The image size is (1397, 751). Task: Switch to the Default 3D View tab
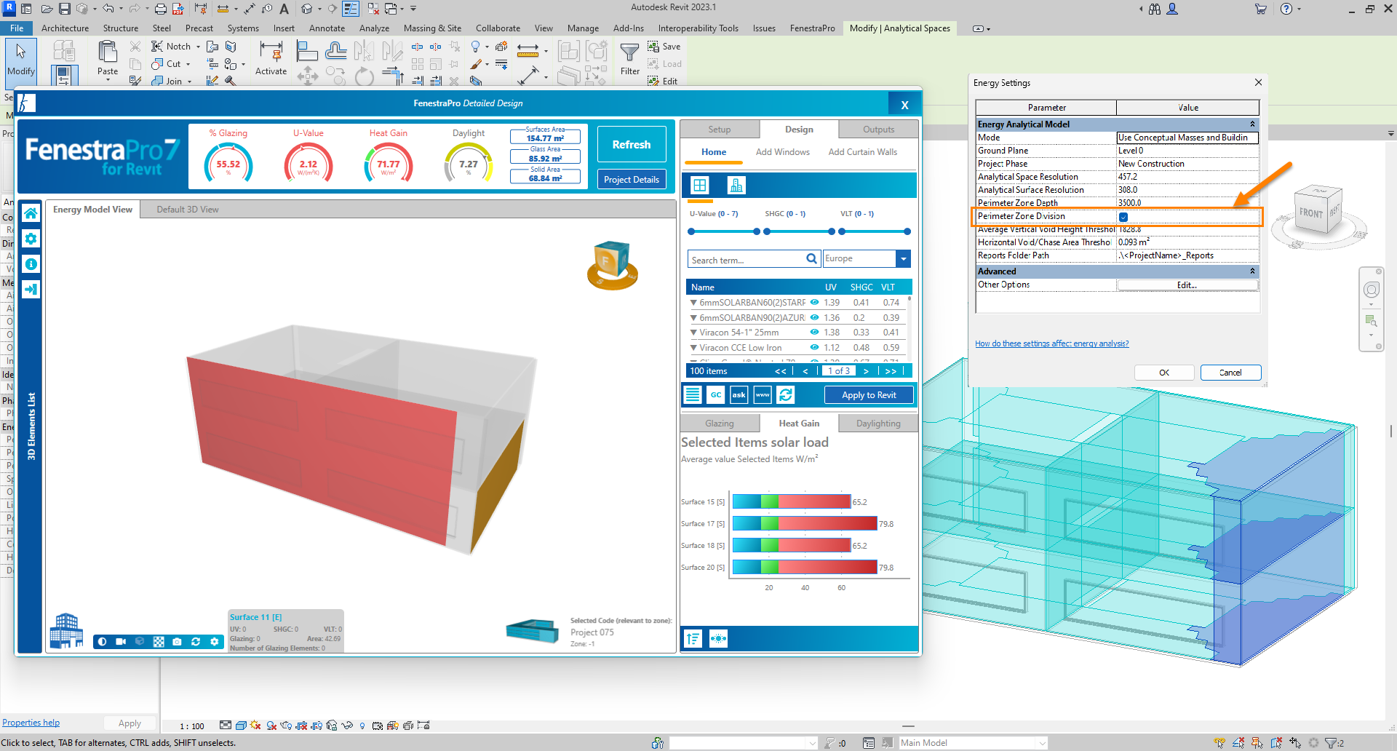click(x=188, y=210)
